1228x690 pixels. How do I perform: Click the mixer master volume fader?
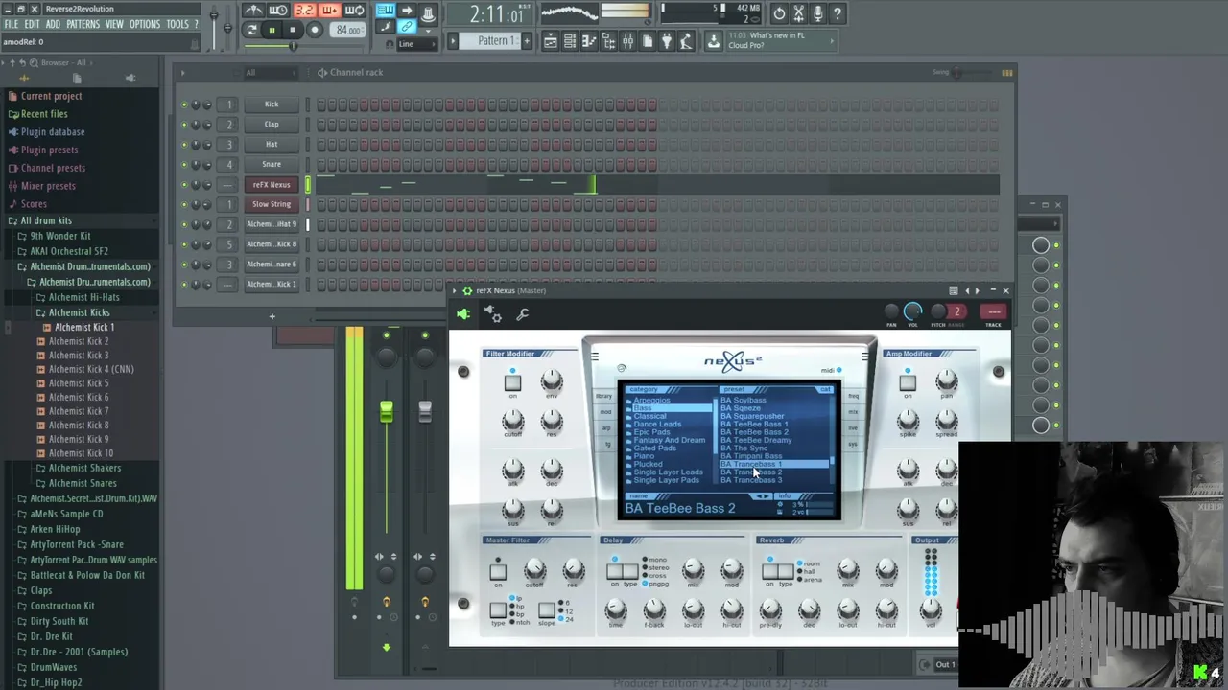(386, 411)
